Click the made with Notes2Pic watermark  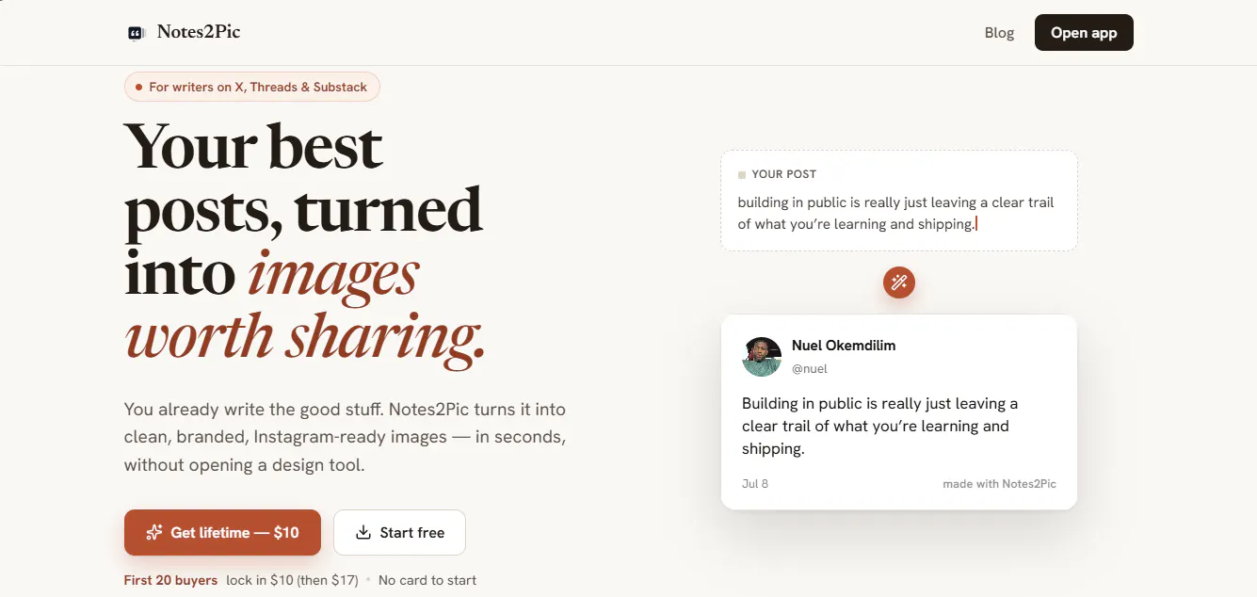tap(999, 484)
